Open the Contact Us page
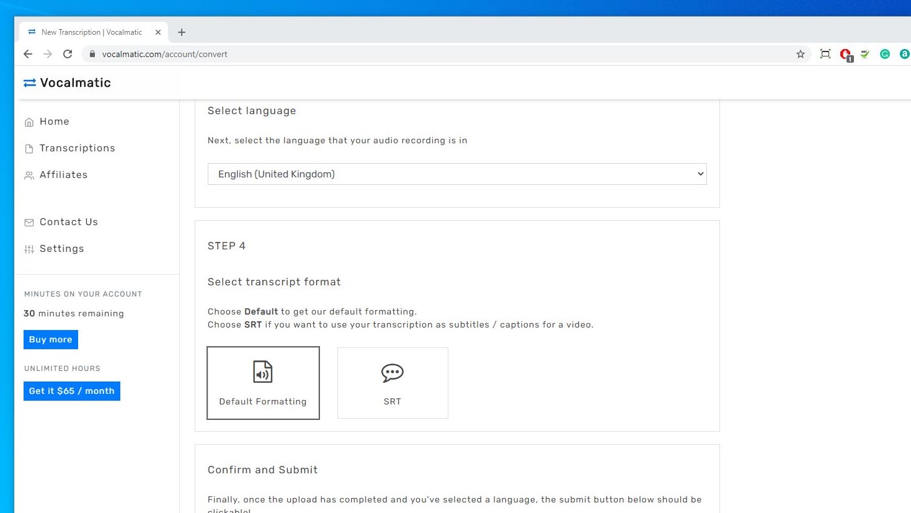Viewport: 911px width, 513px height. (x=69, y=222)
